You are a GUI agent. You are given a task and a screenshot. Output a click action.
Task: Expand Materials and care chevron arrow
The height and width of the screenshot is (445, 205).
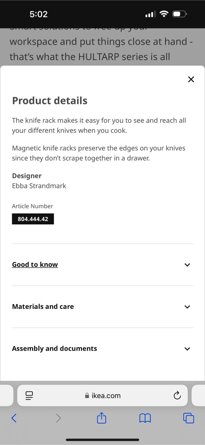(x=187, y=307)
